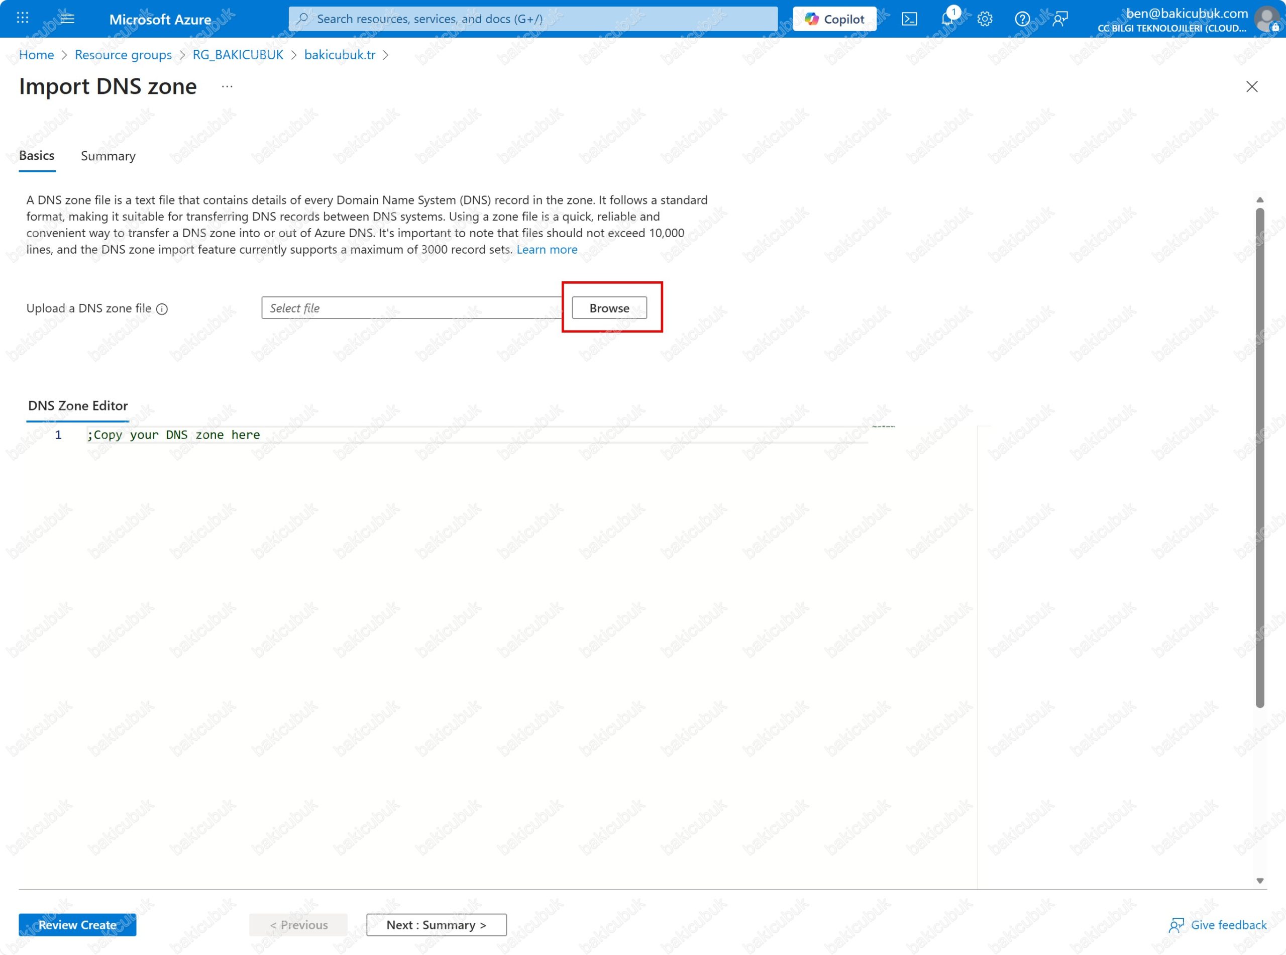Click the Review Create button
The width and height of the screenshot is (1286, 955).
tap(77, 924)
